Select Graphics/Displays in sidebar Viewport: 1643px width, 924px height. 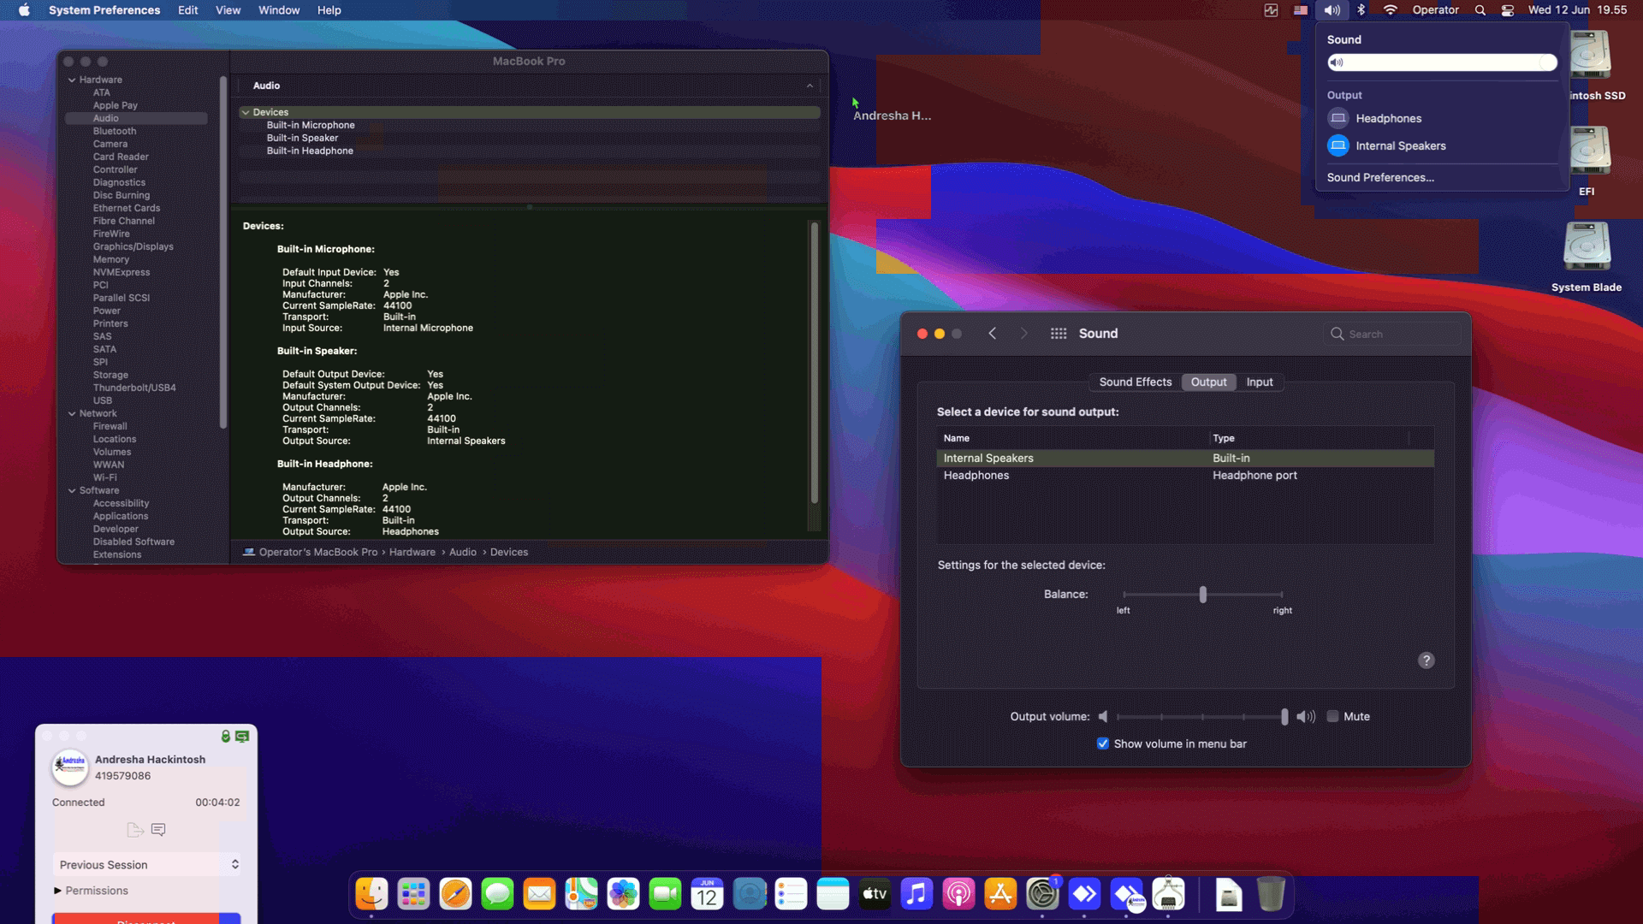click(133, 246)
